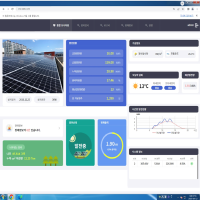Viewport: 200px width, 200px height.
Task: Expand the fault information arrow chevron
Action: tap(59, 128)
